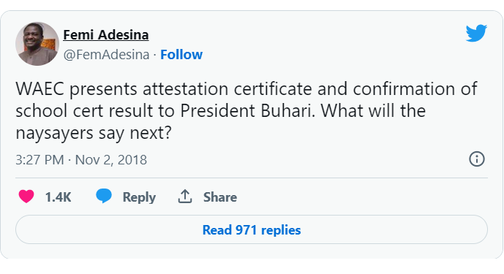
Task: Open the 3:27 PM timestamp link
Action: (x=40, y=159)
